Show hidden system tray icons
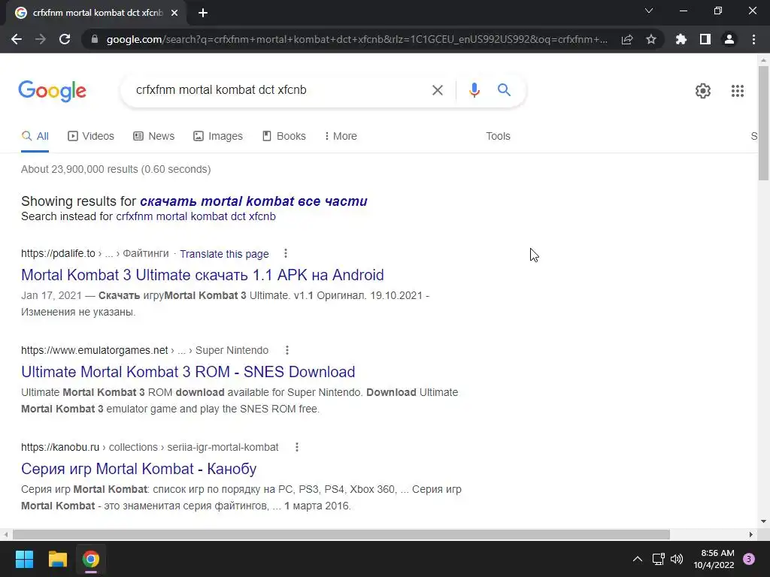Screen dimensions: 770x577 [x=638, y=559]
